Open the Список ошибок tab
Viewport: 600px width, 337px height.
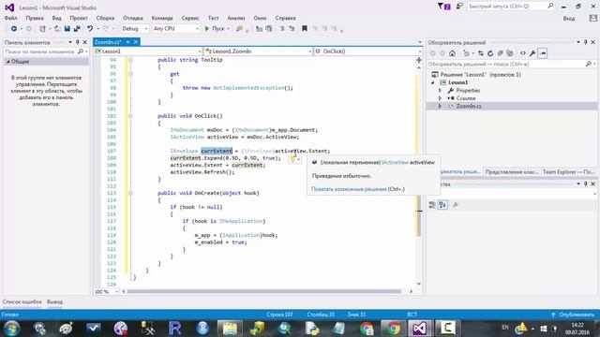[22, 301]
